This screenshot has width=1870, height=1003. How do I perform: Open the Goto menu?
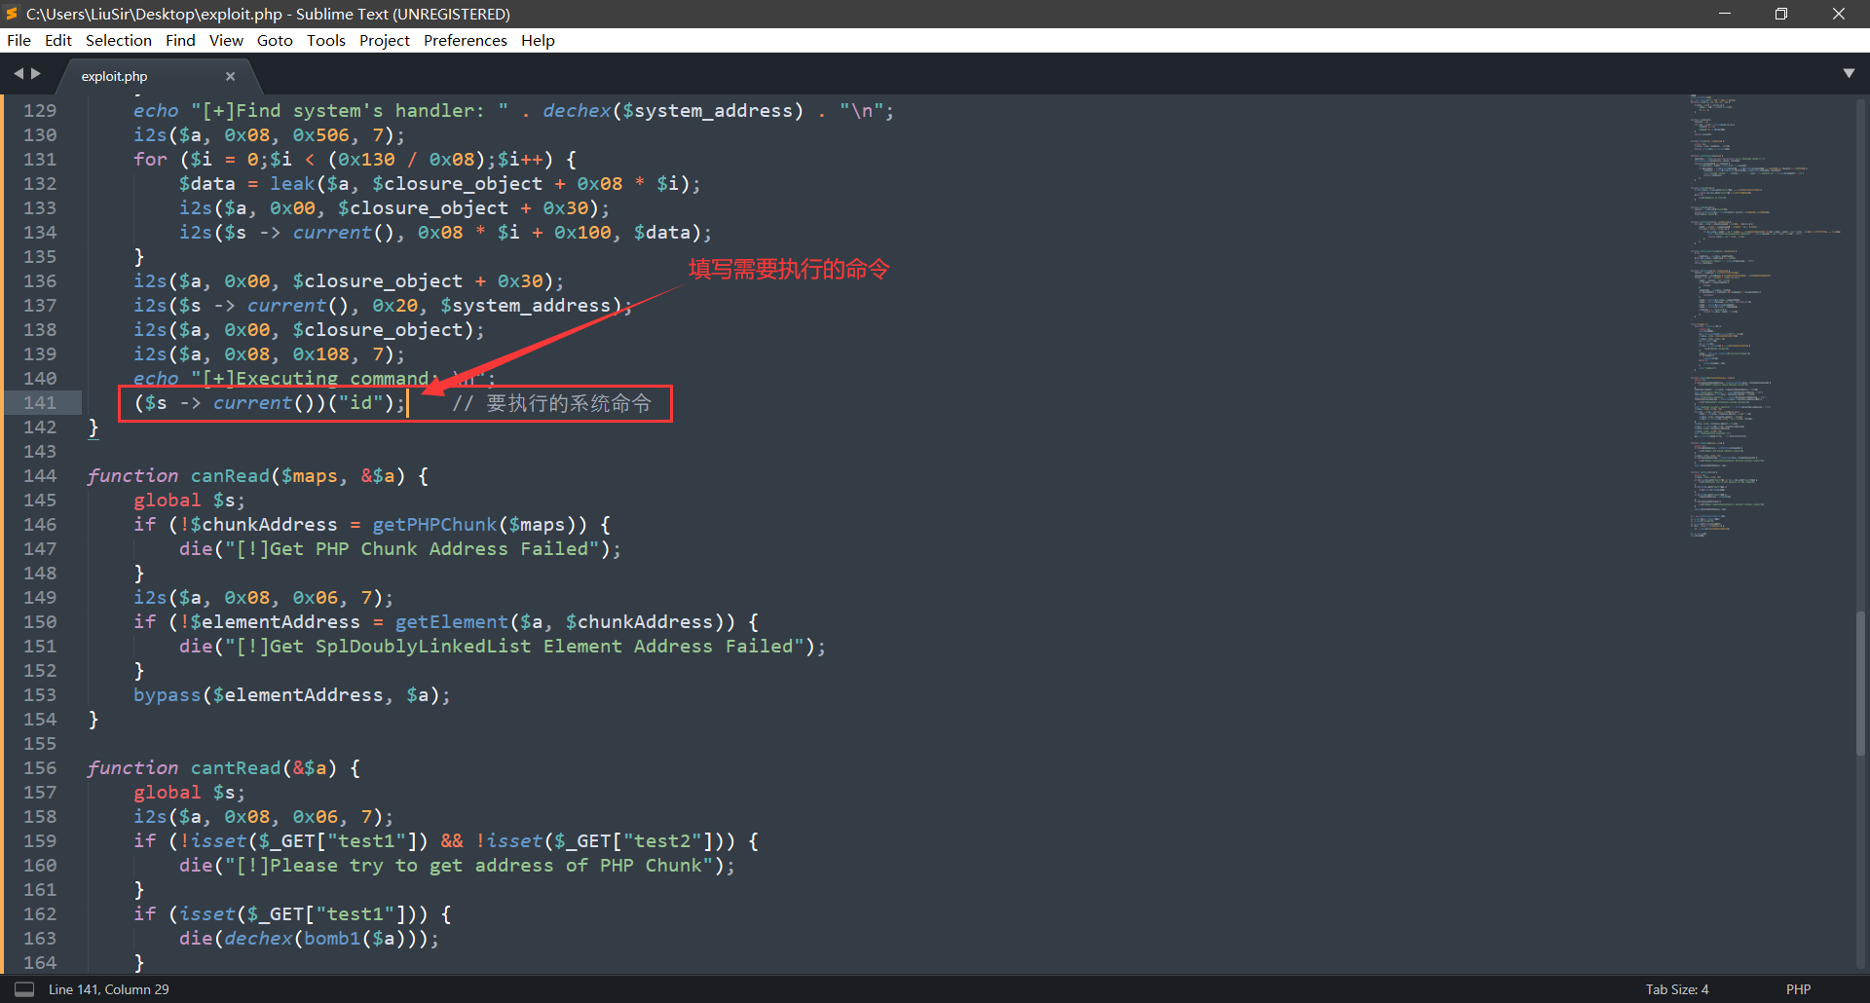tap(275, 40)
